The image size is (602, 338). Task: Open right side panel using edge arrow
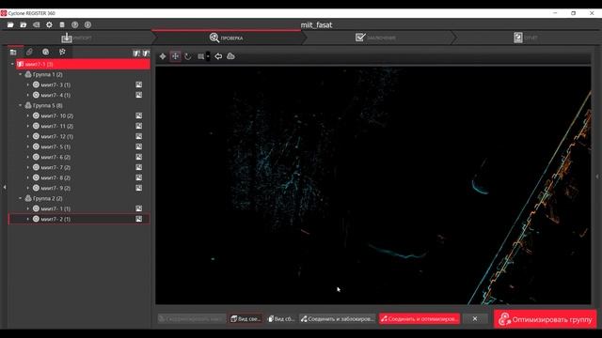click(x=597, y=177)
